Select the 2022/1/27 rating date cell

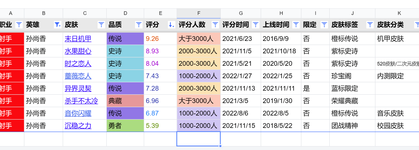(241, 76)
